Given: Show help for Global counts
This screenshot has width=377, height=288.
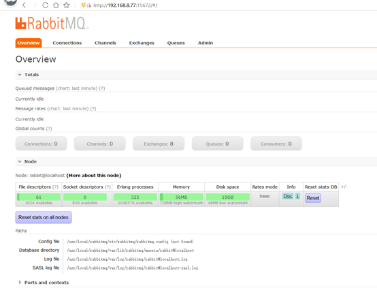Looking at the screenshot, I should point(49,129).
